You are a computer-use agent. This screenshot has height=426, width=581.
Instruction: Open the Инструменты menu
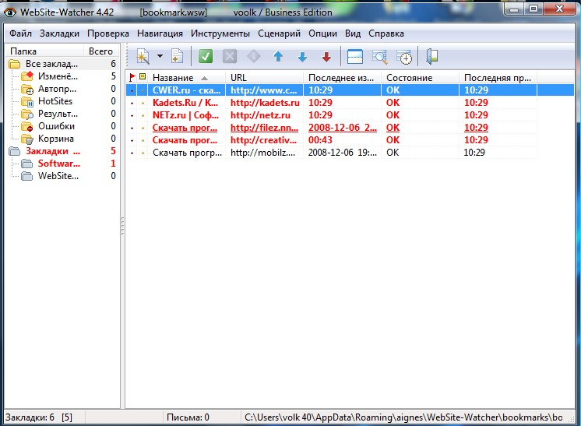pyautogui.click(x=220, y=33)
